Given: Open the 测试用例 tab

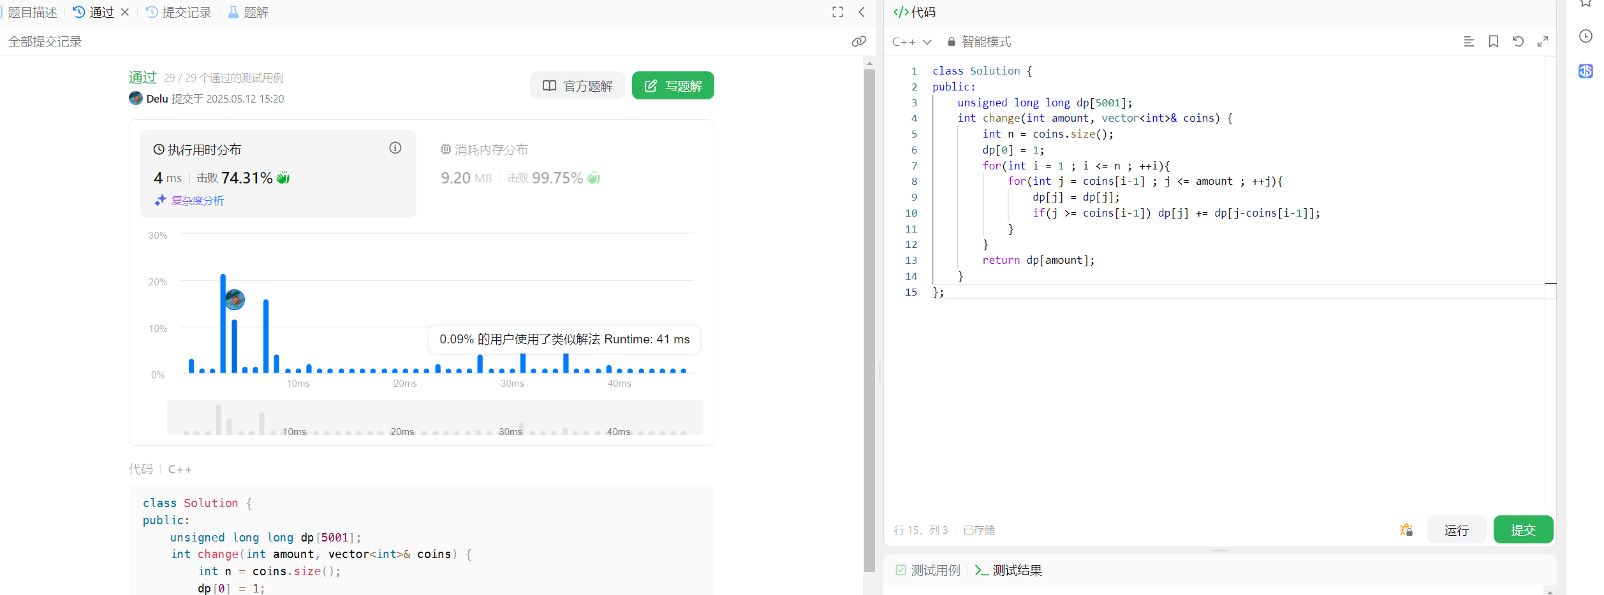Looking at the screenshot, I should (928, 570).
